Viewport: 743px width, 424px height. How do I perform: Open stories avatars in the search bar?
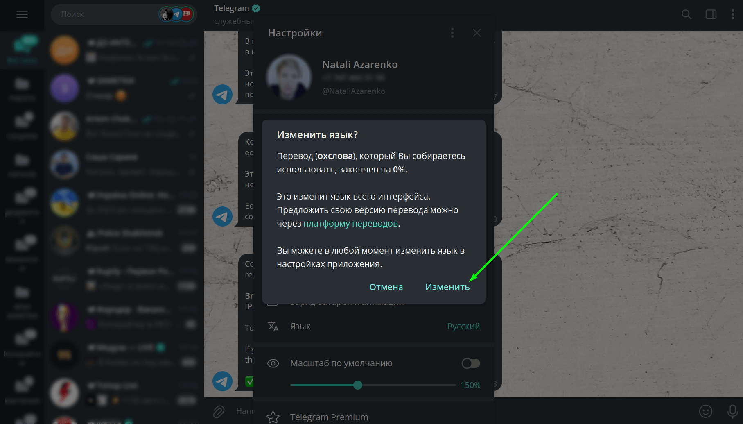[x=176, y=14]
